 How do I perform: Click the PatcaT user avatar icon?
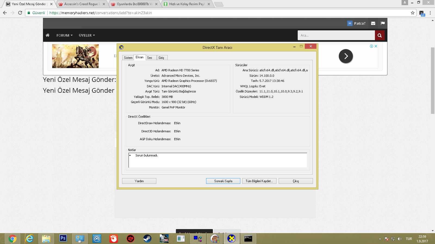tap(350, 23)
